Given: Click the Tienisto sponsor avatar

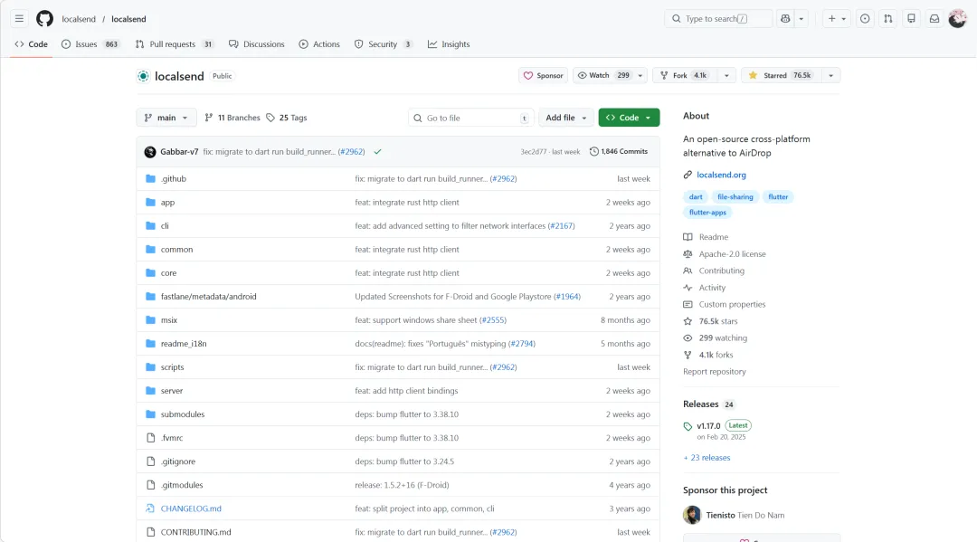Looking at the screenshot, I should click(x=692, y=515).
